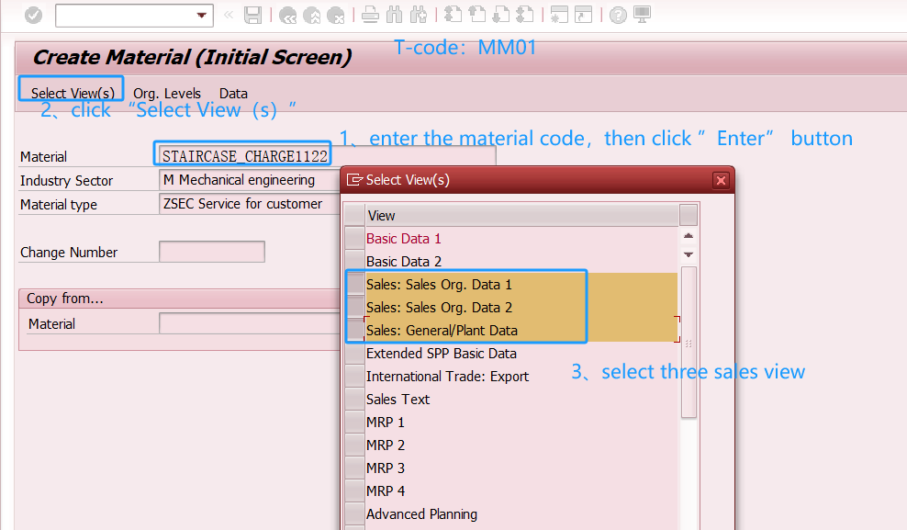Screen dimensions: 907x530
Task: Toggle row selector for Sales Text
Action: point(354,400)
